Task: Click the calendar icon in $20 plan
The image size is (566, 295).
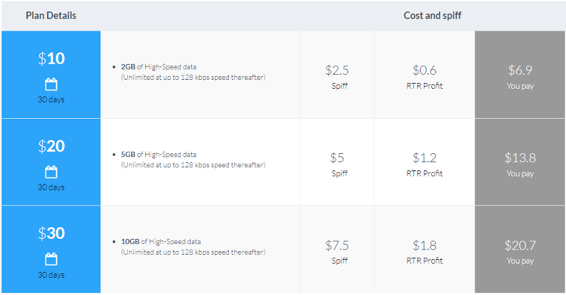Action: point(51,172)
